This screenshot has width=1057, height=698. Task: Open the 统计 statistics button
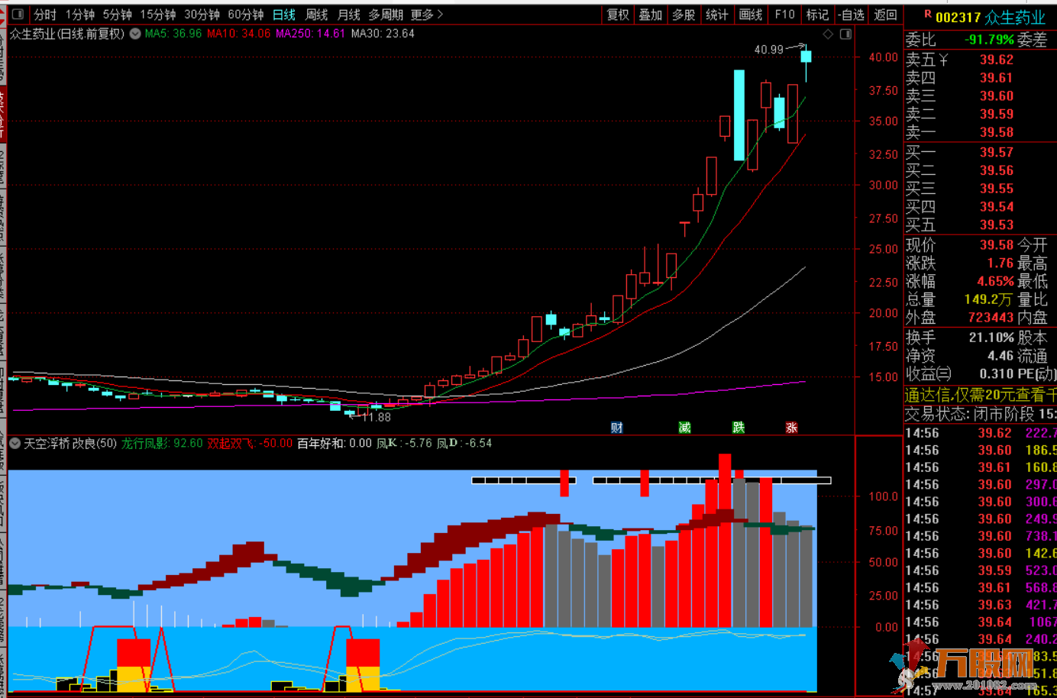click(x=716, y=15)
